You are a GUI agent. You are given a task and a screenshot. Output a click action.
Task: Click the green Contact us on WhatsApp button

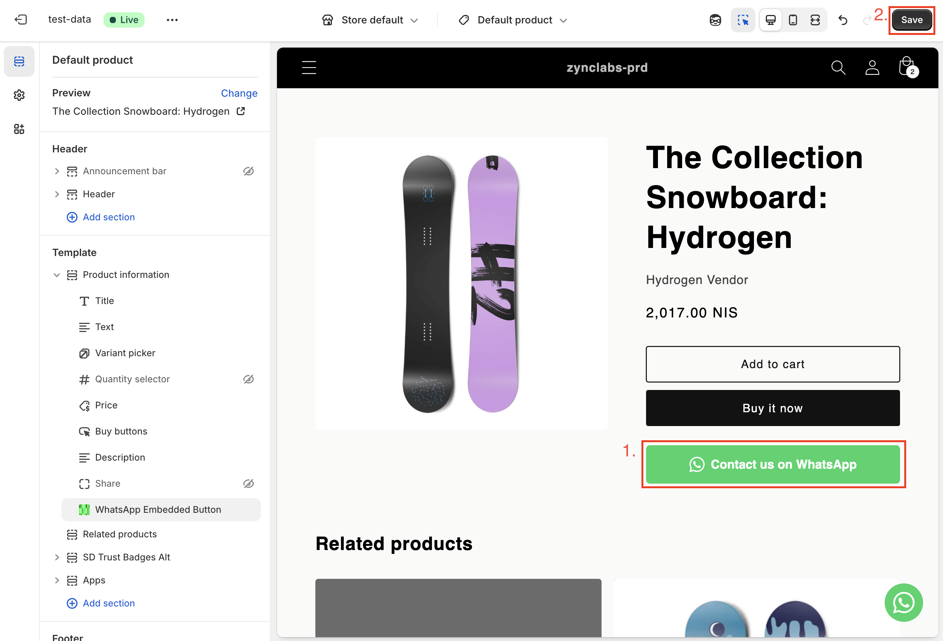773,464
